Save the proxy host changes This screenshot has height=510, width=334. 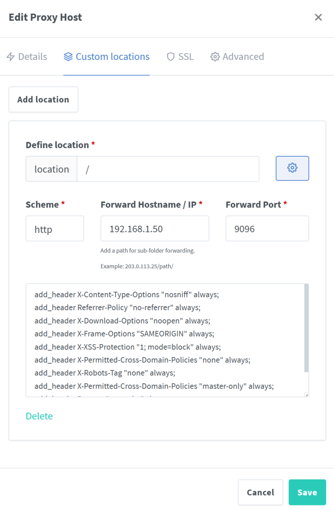307,493
